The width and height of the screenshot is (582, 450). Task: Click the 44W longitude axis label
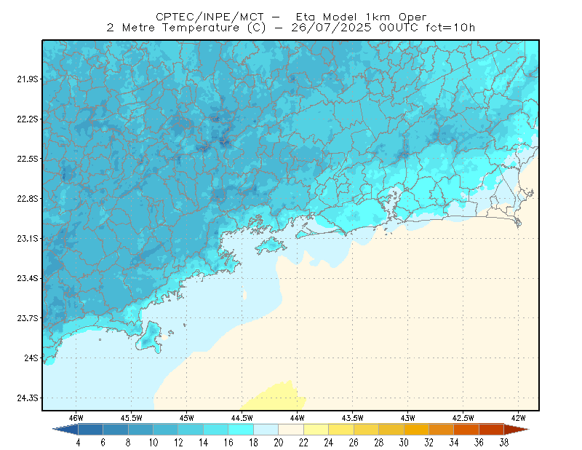pyautogui.click(x=298, y=418)
